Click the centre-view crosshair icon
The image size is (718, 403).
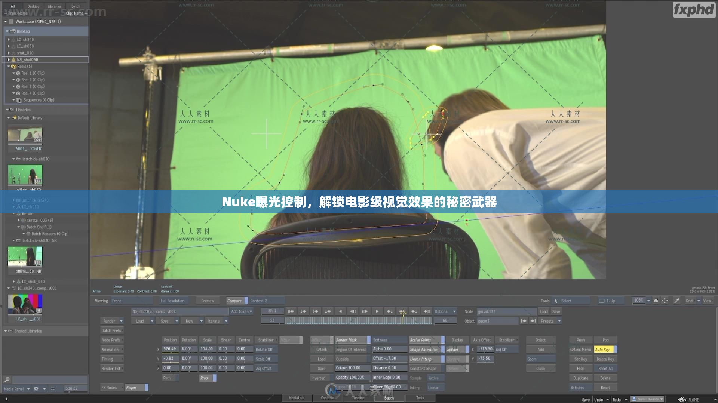[x=665, y=301]
